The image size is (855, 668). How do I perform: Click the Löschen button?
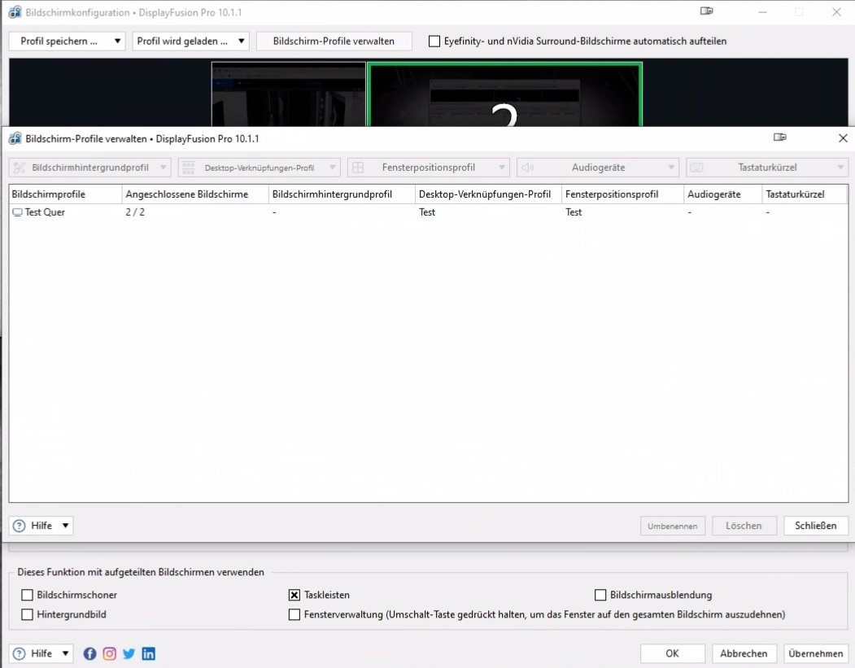pos(744,526)
